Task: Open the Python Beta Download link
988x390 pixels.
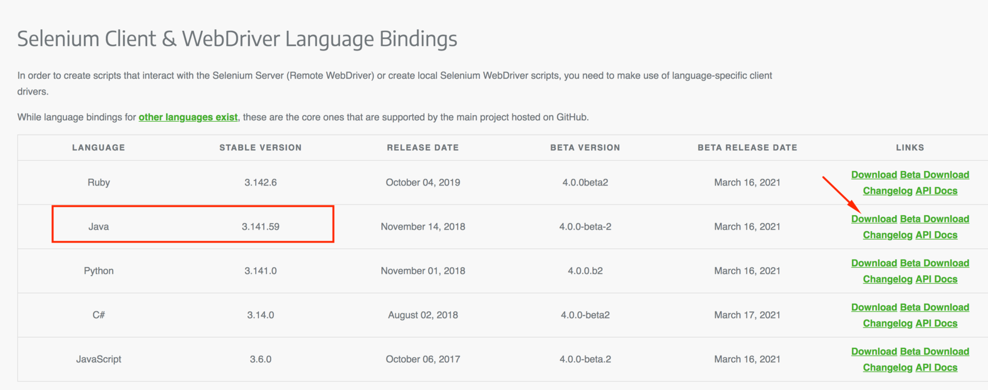Action: coord(934,263)
